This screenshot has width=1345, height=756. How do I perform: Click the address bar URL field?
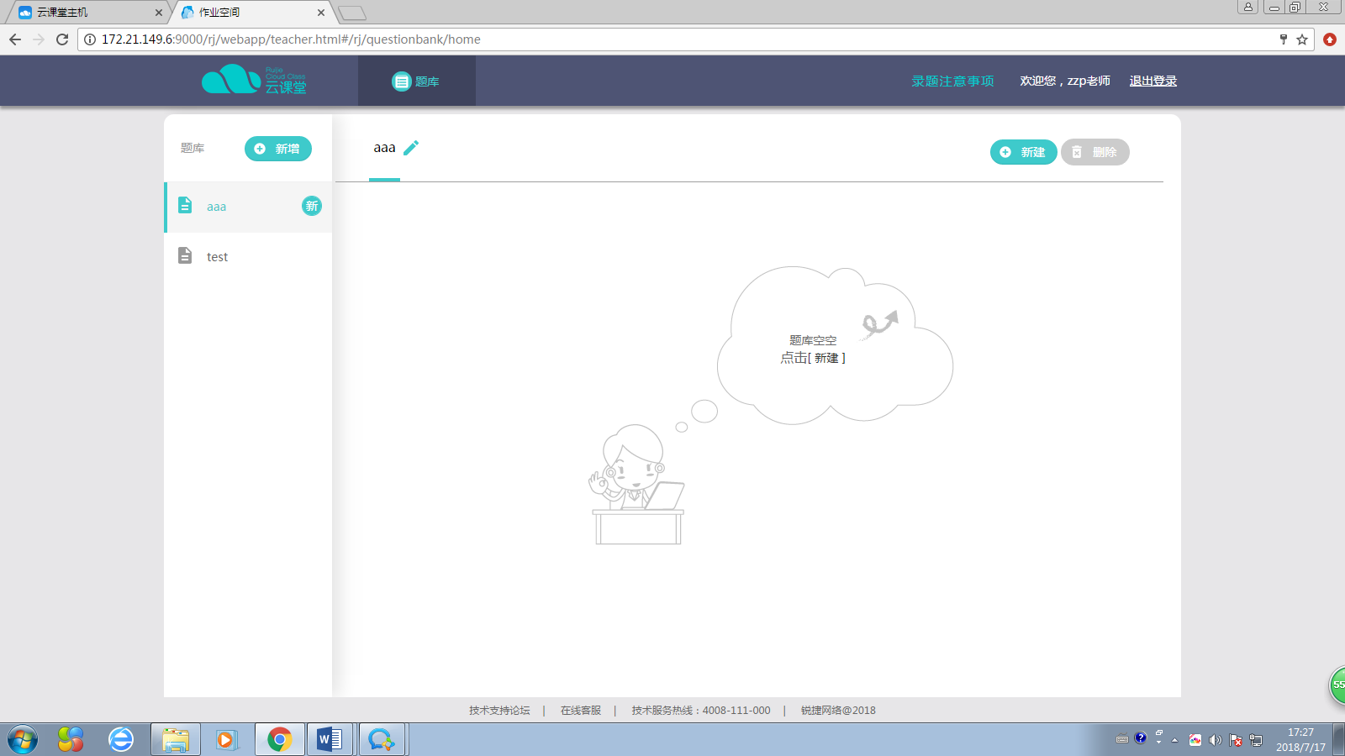click(x=672, y=39)
